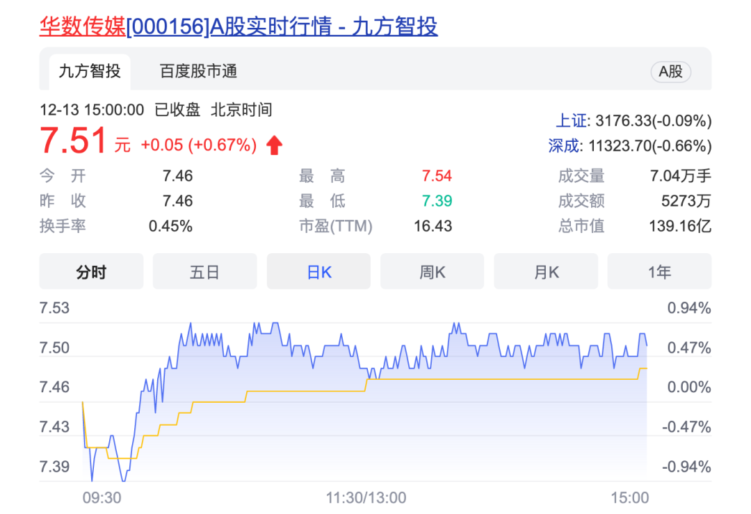Click the 总市值 value 139.16亿
The width and height of the screenshot is (751, 514).
point(680,225)
